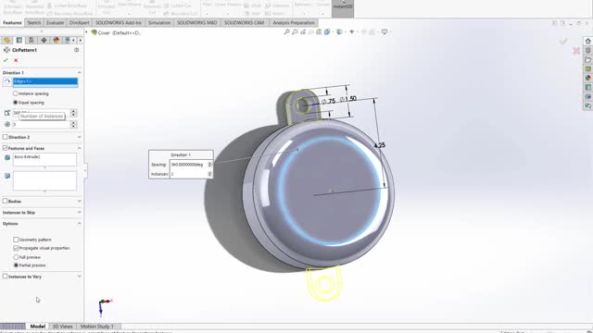Click the pattern axis selection field
593x333 pixels.
click(45, 81)
